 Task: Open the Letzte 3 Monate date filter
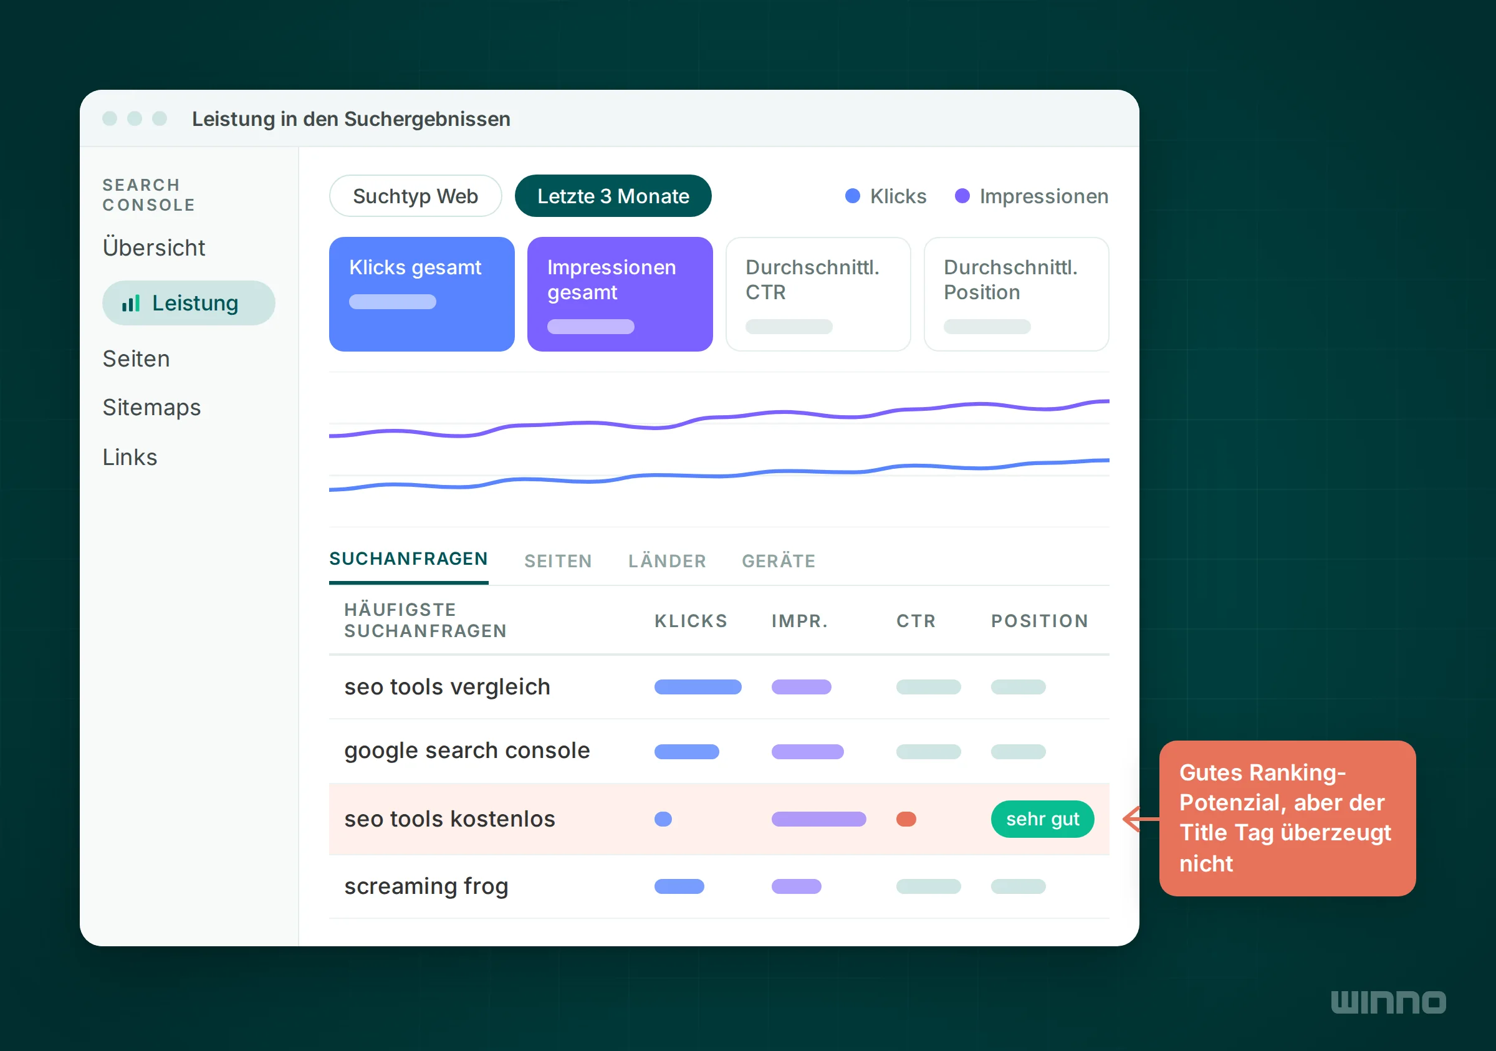click(613, 196)
